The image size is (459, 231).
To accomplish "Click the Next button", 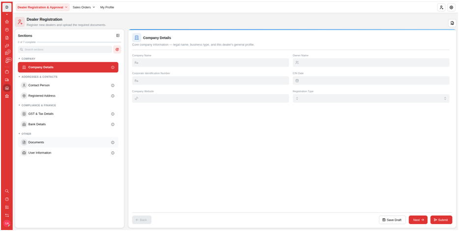I will 418,220.
